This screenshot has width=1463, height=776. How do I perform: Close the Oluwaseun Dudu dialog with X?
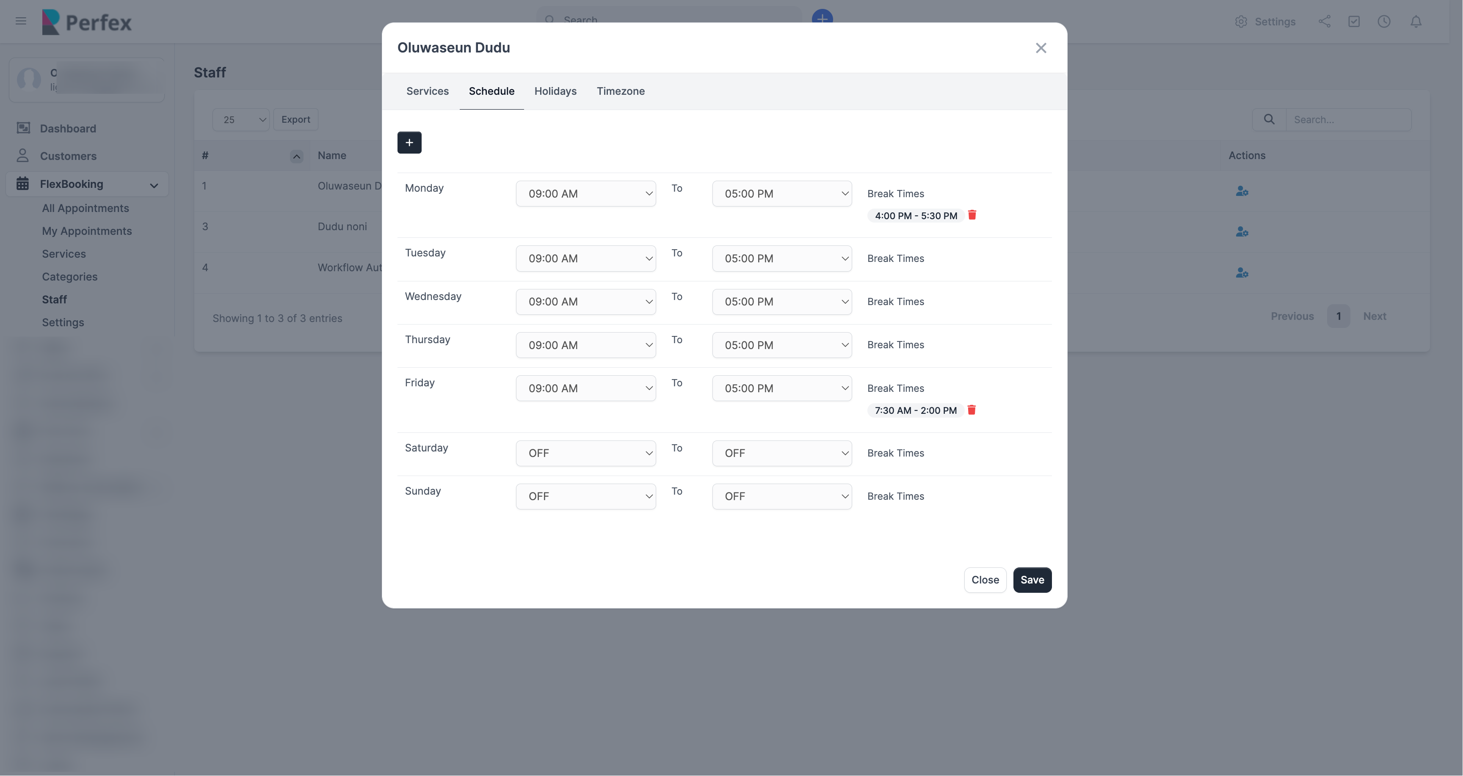(1041, 48)
